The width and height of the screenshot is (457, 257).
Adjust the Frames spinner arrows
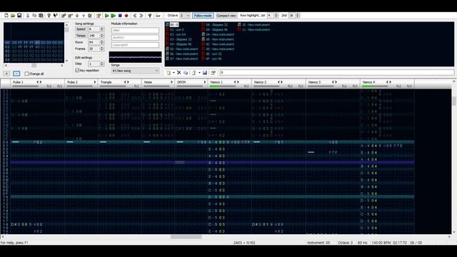(x=101, y=49)
